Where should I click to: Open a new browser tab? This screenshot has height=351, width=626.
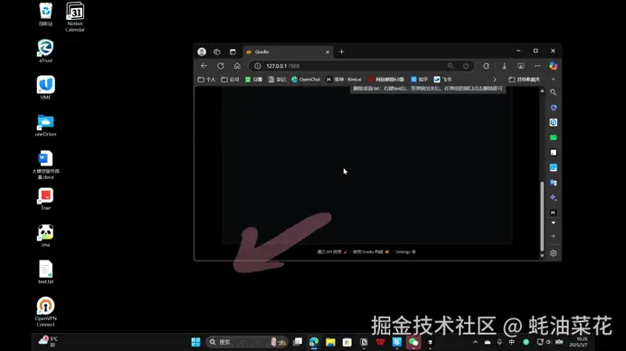(341, 52)
